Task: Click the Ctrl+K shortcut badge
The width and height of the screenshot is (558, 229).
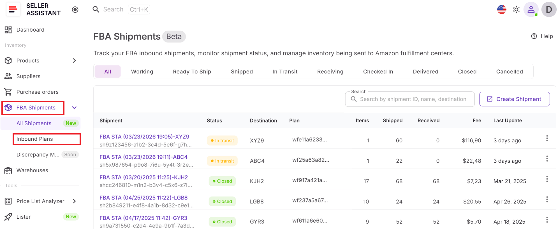Action: tap(139, 10)
